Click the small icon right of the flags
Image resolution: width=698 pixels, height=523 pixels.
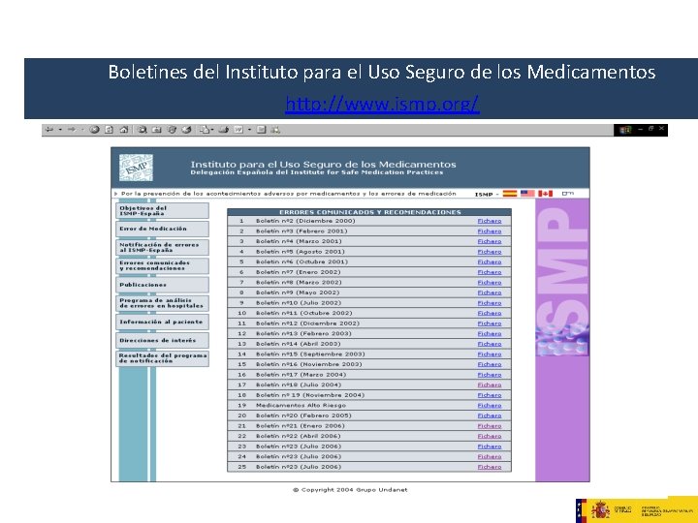(x=567, y=194)
